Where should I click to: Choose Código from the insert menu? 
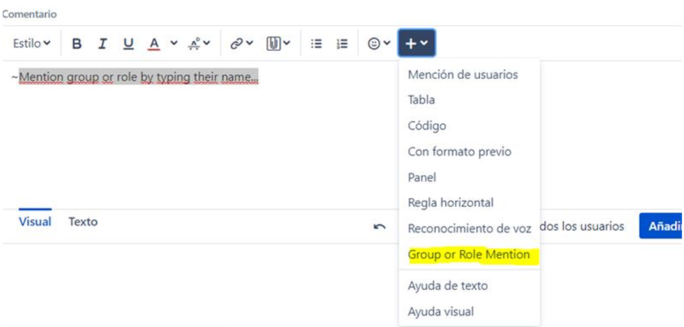[469, 126]
